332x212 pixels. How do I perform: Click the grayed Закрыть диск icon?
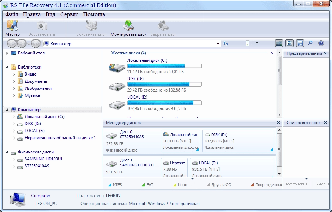(163, 26)
